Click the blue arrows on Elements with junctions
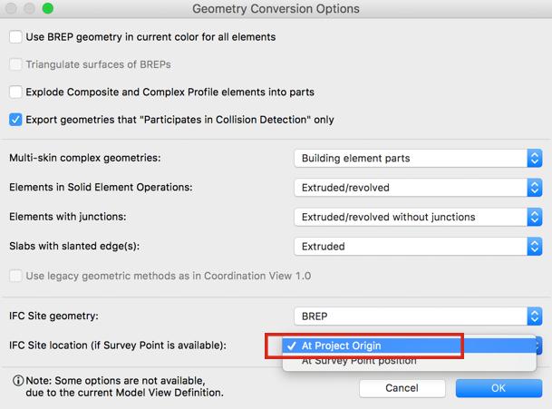This screenshot has height=409, width=552. (x=535, y=217)
